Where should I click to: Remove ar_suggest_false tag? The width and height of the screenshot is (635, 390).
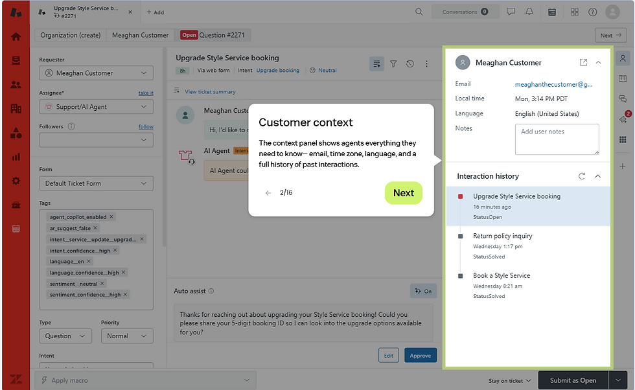click(x=95, y=228)
